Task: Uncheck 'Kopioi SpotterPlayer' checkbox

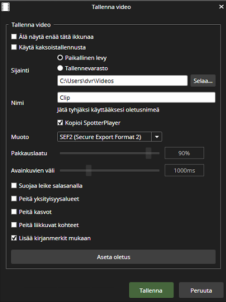Action: (60, 123)
